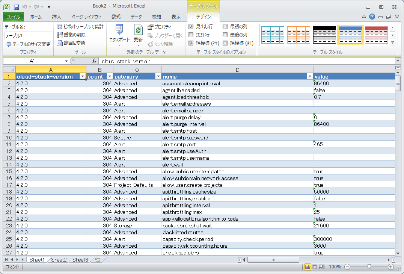This screenshot has height=274, width=404.
Task: Click the zoom slider handle
Action: pos(369,266)
